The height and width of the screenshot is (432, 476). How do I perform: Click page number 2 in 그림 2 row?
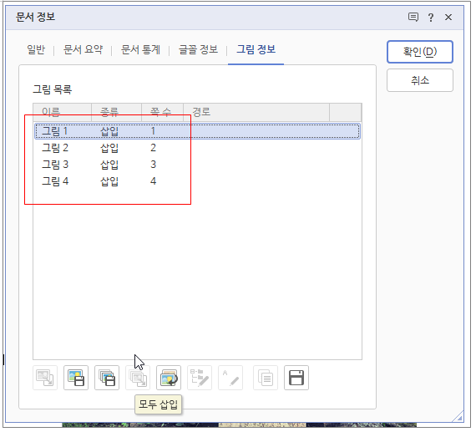point(154,149)
